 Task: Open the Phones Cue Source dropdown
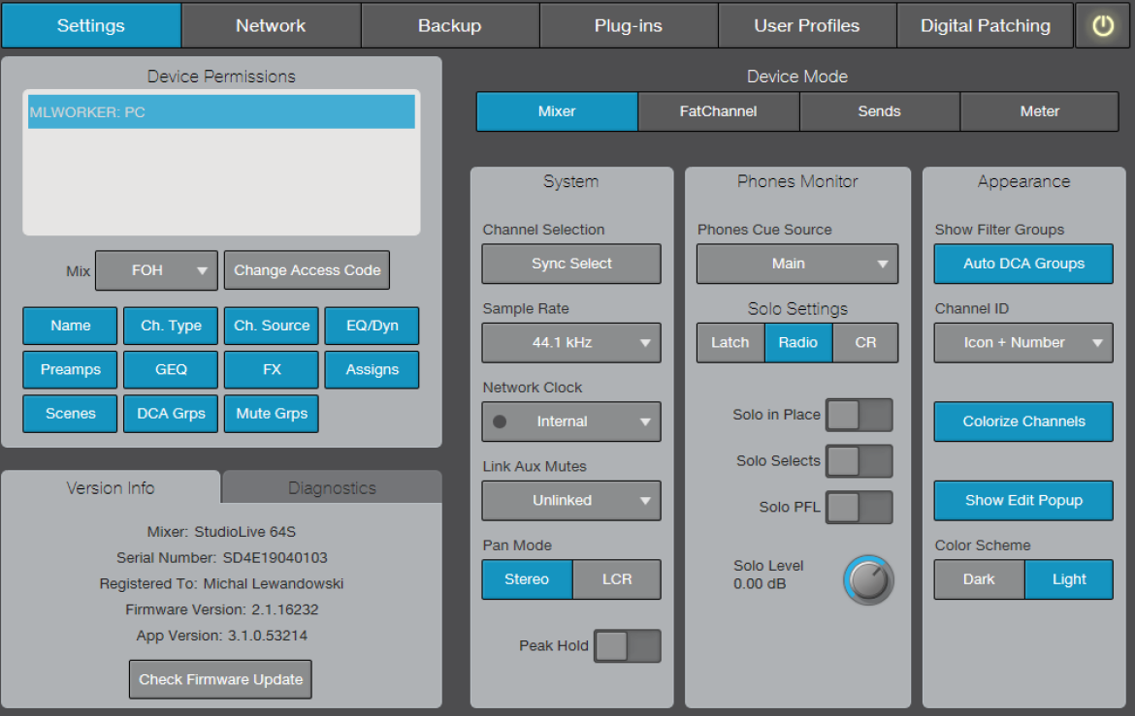point(797,264)
